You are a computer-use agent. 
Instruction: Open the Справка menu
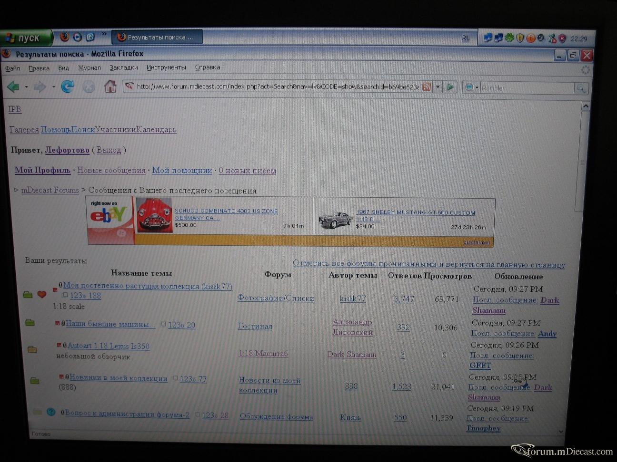[x=208, y=67]
